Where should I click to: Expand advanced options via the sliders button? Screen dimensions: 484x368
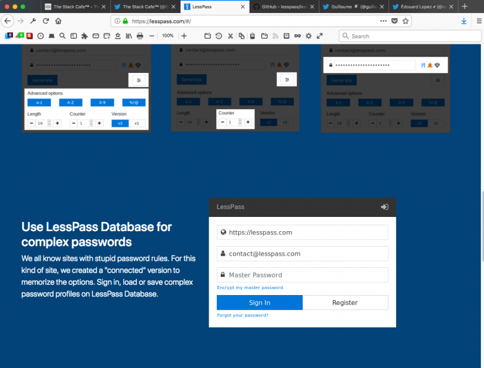[139, 80]
